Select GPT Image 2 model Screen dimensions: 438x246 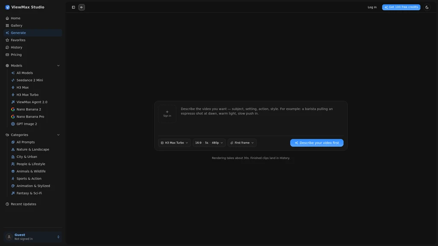click(x=36, y=124)
